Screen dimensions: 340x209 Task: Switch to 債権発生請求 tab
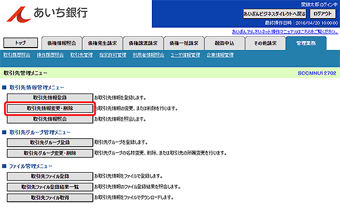tap(103, 44)
